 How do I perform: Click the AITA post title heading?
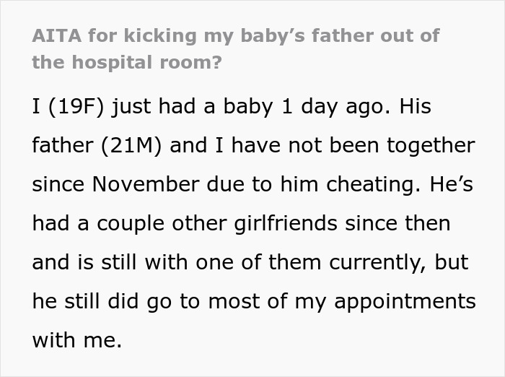coord(235,49)
